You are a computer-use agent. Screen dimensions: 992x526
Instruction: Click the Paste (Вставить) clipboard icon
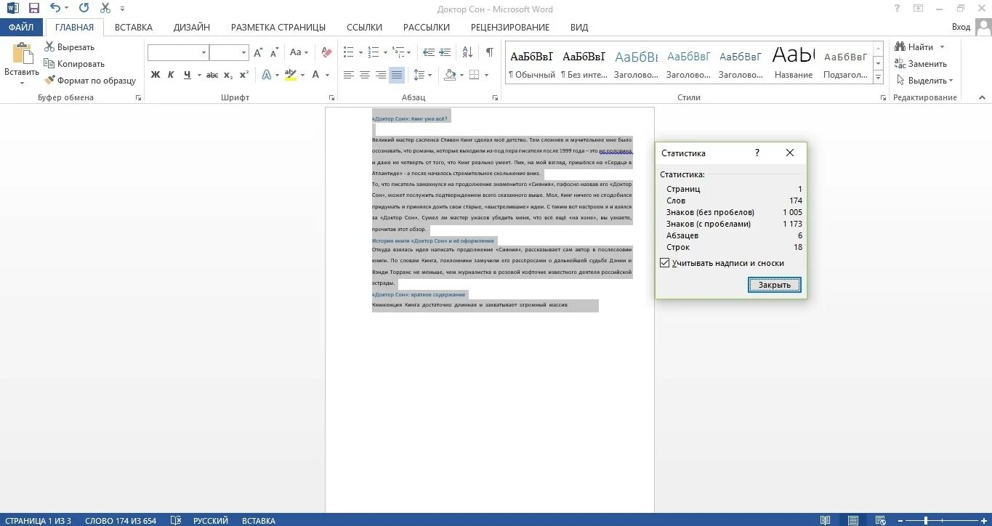click(22, 55)
